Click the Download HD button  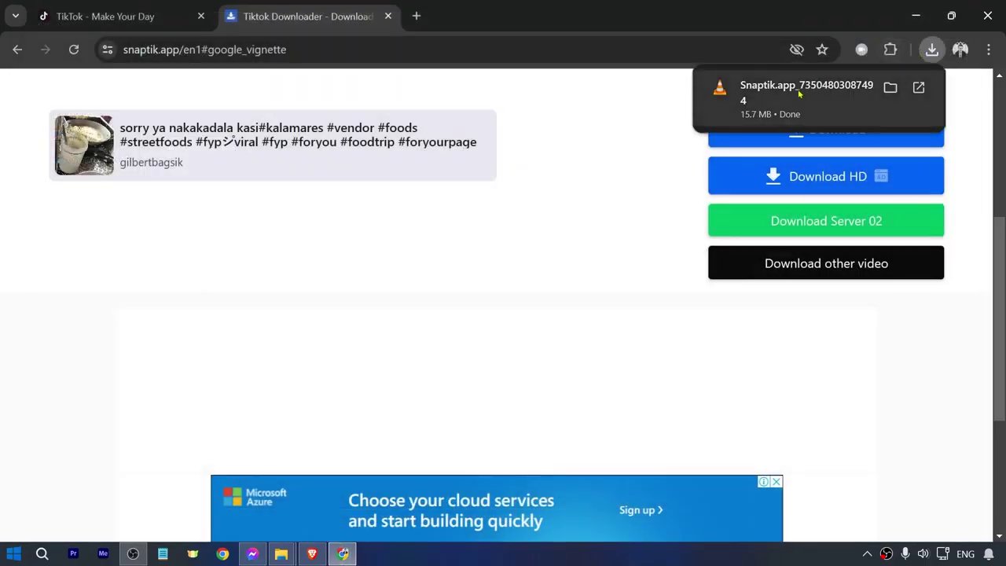point(825,176)
